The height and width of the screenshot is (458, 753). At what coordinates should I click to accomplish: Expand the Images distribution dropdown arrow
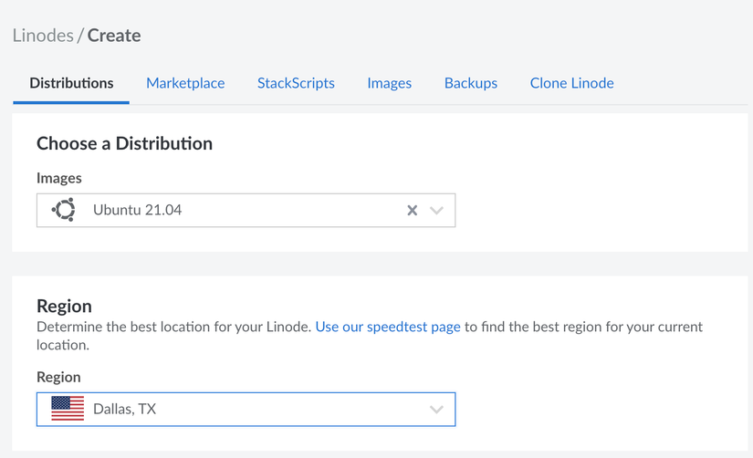click(x=436, y=210)
